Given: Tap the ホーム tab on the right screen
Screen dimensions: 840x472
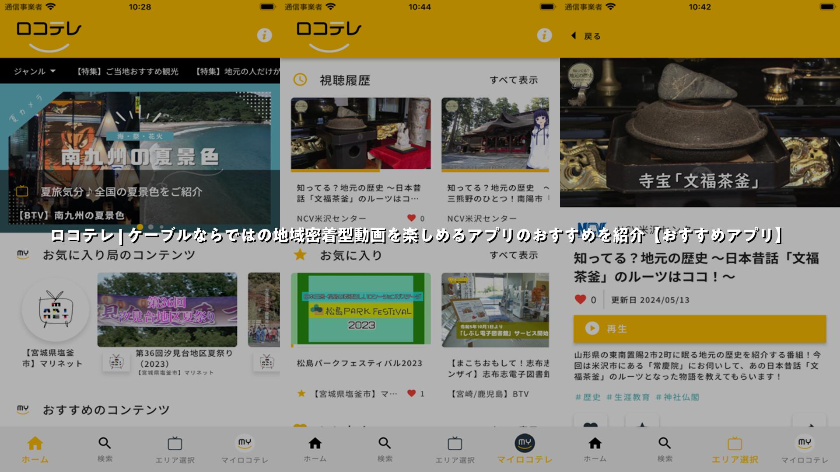Looking at the screenshot, I should click(595, 449).
